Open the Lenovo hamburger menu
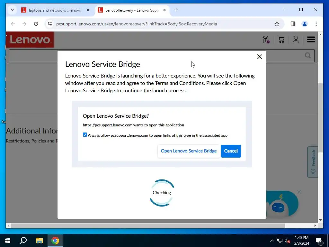The height and width of the screenshot is (247, 329). (311, 39)
